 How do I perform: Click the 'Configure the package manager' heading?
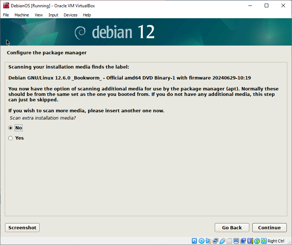click(x=47, y=53)
